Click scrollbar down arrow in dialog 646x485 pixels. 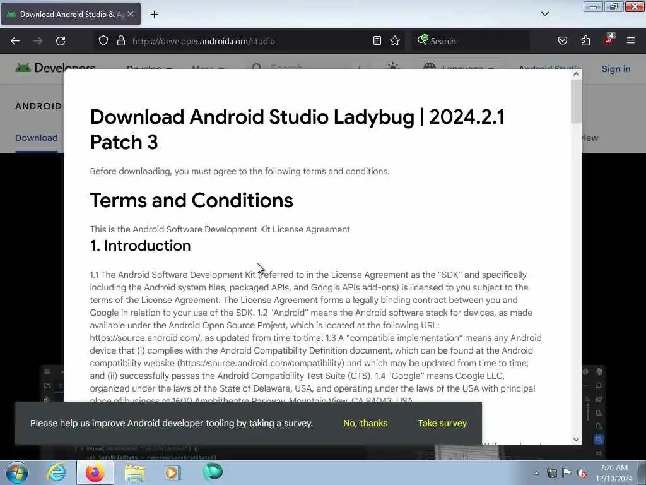pos(576,440)
